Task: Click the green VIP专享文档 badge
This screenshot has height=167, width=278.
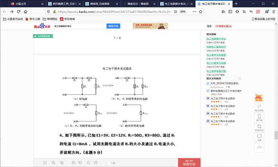Action: tap(43, 36)
